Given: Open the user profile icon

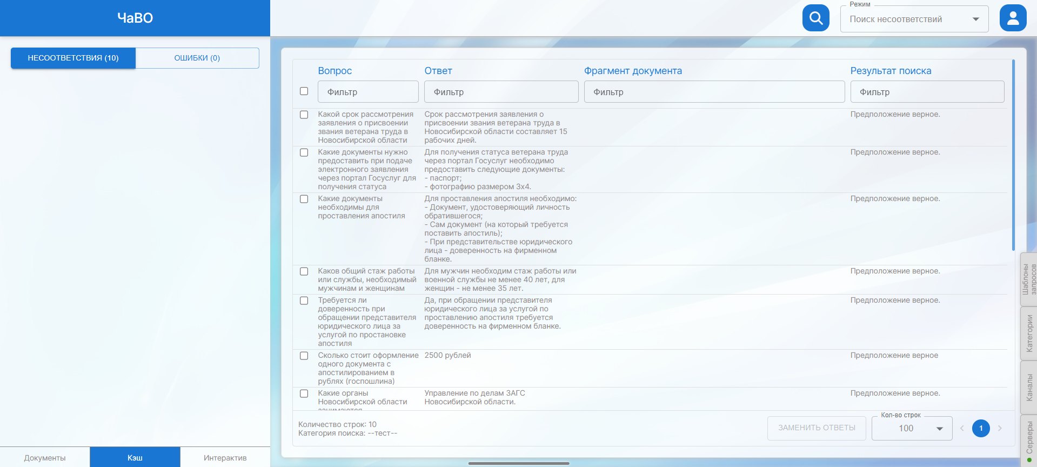Looking at the screenshot, I should (x=1013, y=18).
